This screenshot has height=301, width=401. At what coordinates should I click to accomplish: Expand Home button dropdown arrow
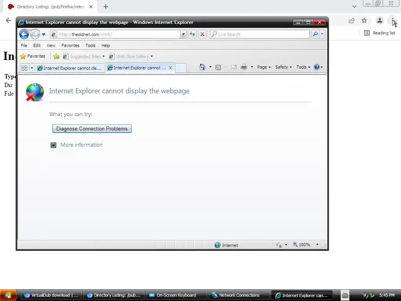(x=210, y=67)
